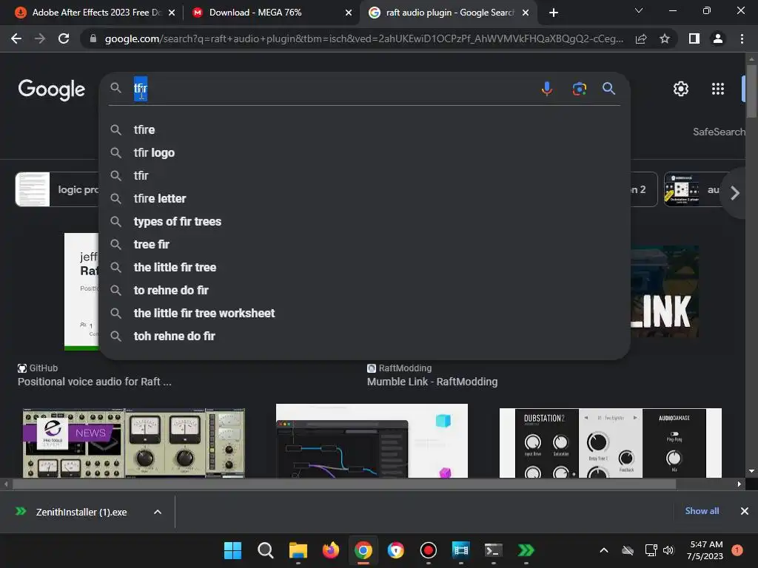Reload the current page
758x568 pixels.
pos(64,38)
